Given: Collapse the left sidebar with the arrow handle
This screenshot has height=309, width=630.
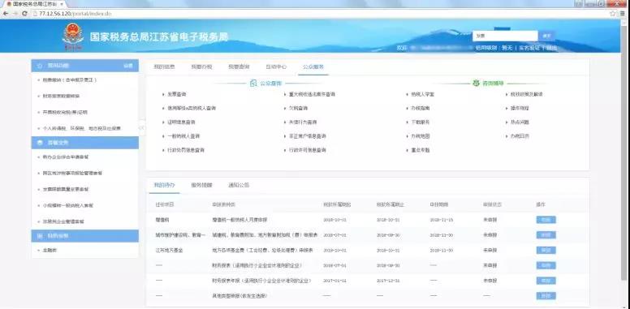Looking at the screenshot, I should (x=141, y=127).
